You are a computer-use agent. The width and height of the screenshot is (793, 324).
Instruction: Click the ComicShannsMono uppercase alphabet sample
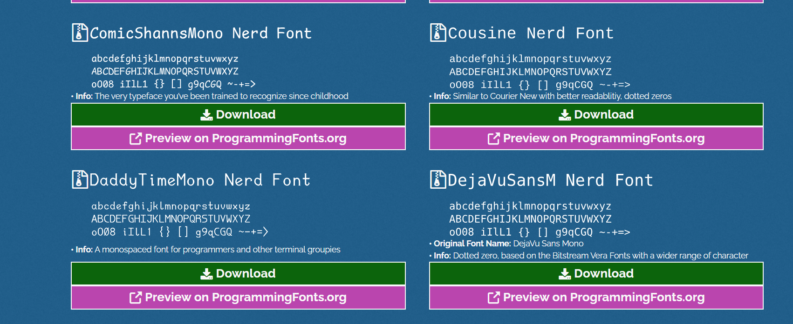tap(165, 72)
